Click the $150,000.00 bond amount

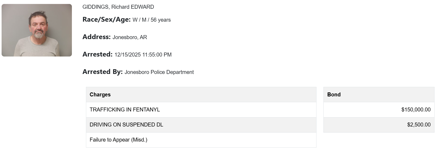click(416, 110)
